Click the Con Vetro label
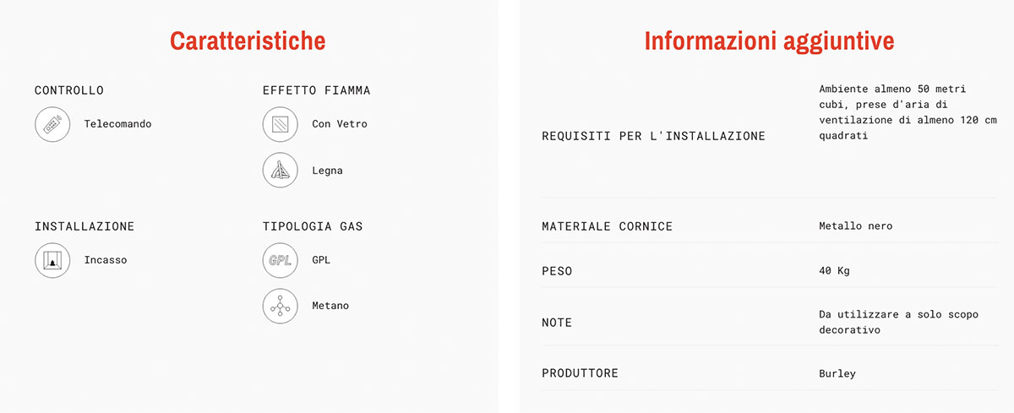This screenshot has width=1014, height=413. (x=340, y=124)
